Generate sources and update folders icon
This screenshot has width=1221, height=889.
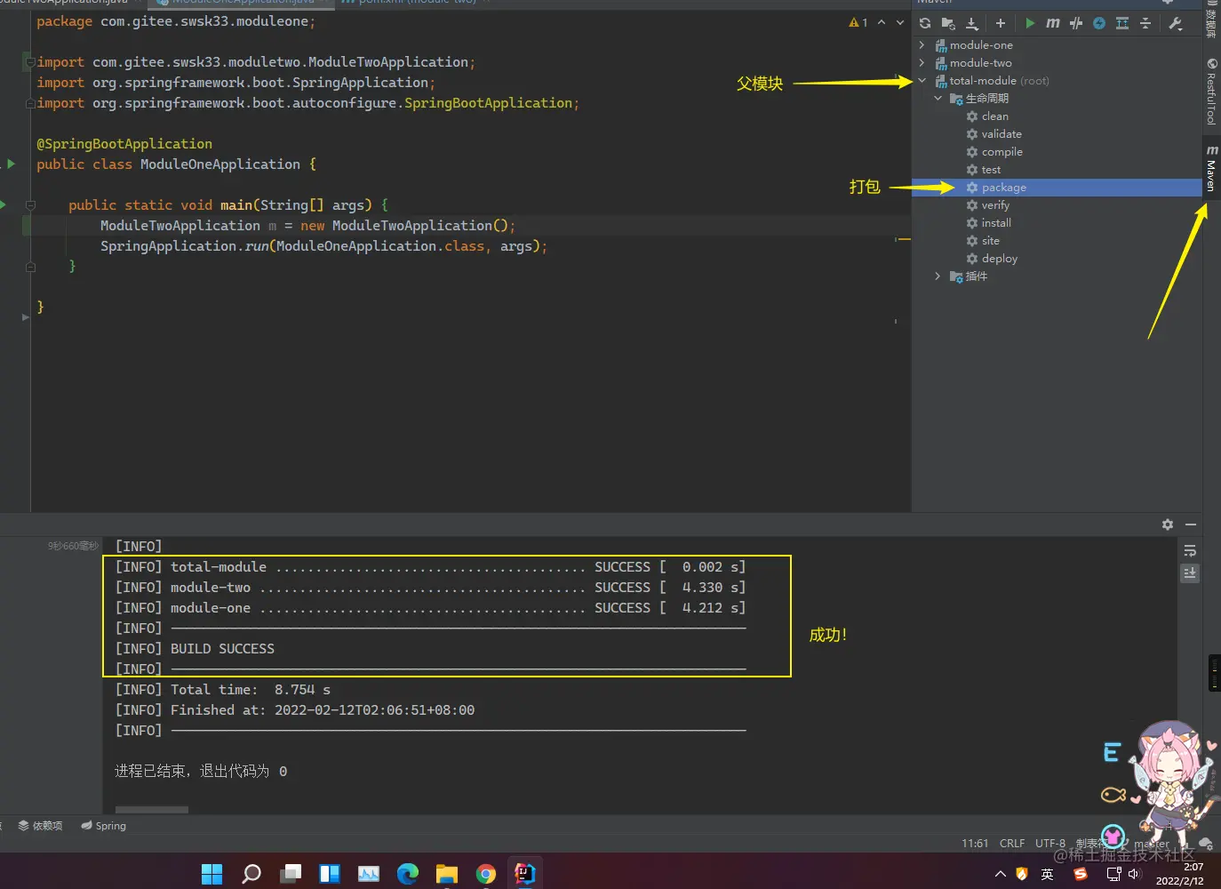(948, 23)
